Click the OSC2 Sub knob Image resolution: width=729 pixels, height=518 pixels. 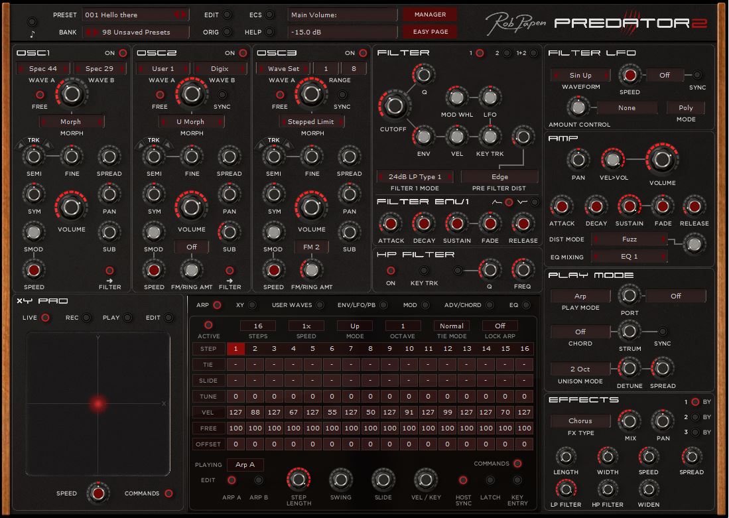pos(230,232)
